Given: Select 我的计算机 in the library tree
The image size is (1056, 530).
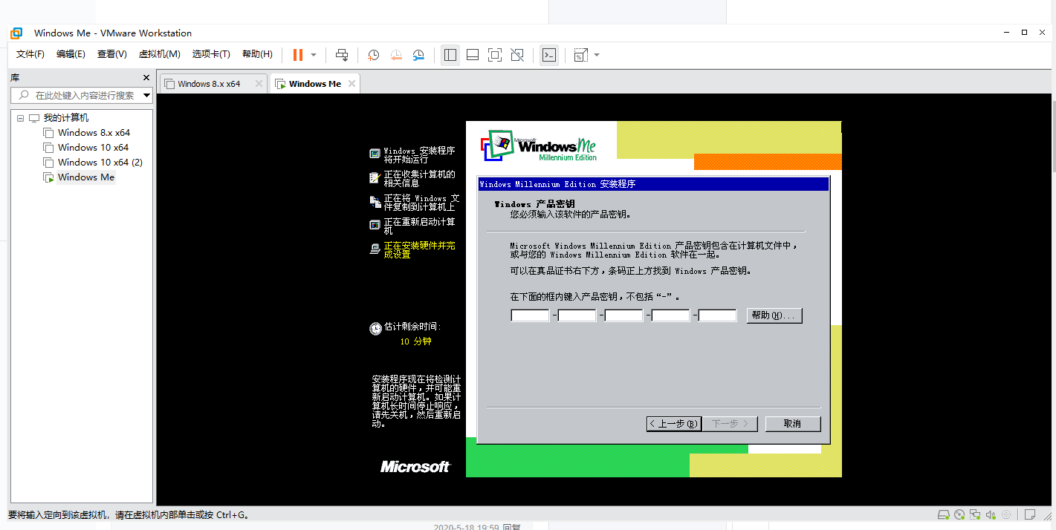Looking at the screenshot, I should coord(65,118).
